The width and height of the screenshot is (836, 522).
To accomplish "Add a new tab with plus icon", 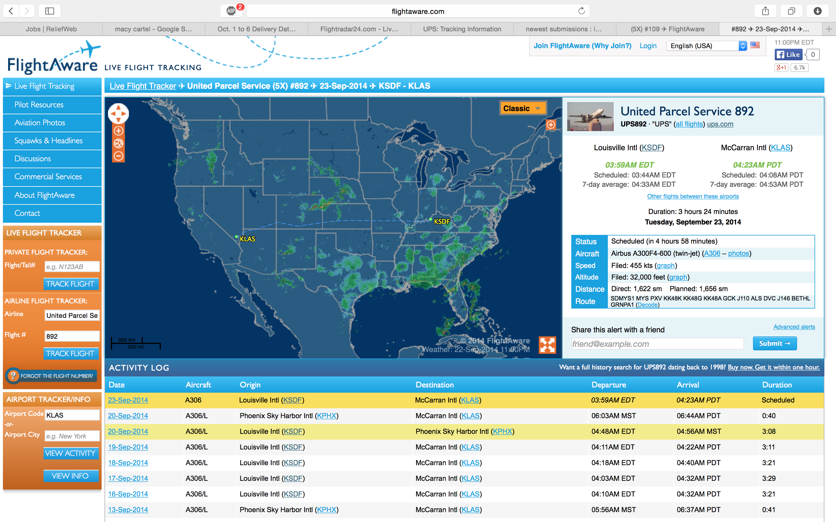I will (x=829, y=29).
